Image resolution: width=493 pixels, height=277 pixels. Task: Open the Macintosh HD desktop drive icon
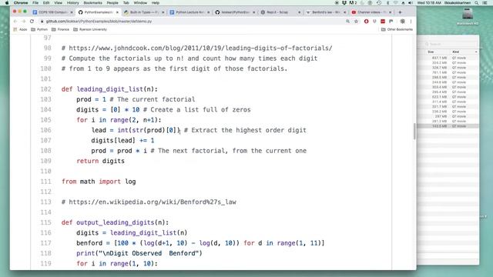point(468,17)
